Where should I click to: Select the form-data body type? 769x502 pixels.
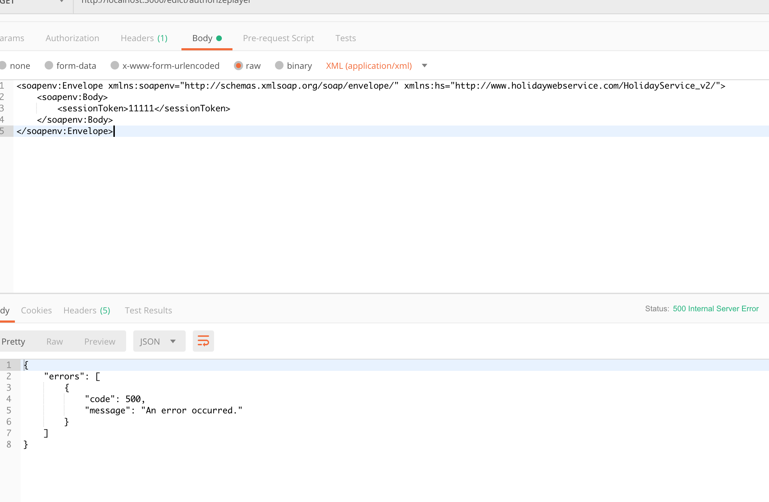click(71, 66)
